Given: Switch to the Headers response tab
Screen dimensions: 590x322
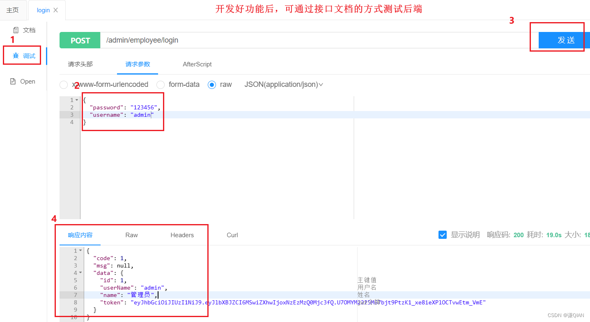Looking at the screenshot, I should click(x=182, y=235).
